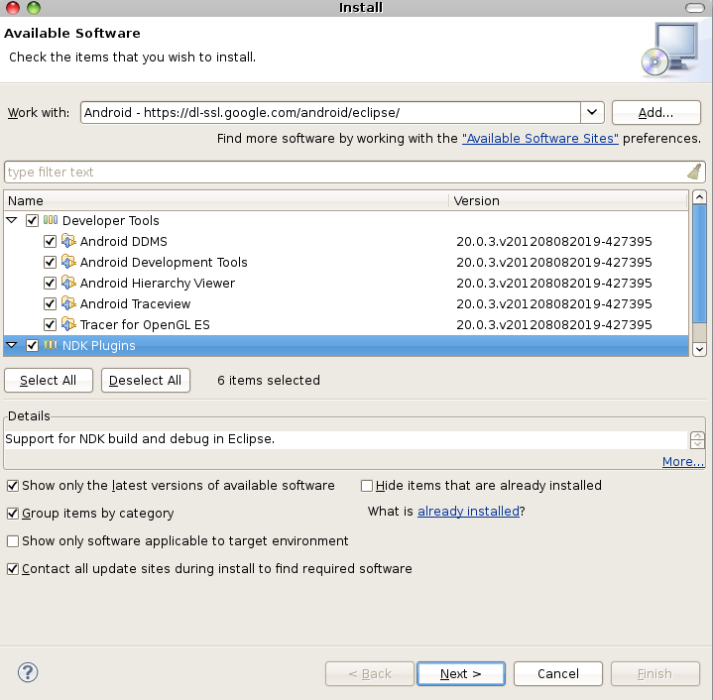
Task: Clear filter text with the broom icon
Action: (694, 172)
